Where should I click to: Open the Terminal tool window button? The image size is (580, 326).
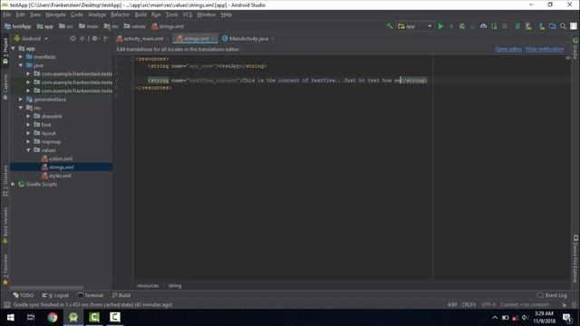click(x=91, y=295)
